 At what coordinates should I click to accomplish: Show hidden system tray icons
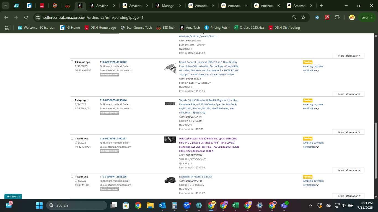pyautogui.click(x=310, y=205)
